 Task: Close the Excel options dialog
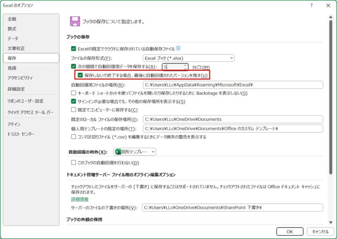pos(328,6)
